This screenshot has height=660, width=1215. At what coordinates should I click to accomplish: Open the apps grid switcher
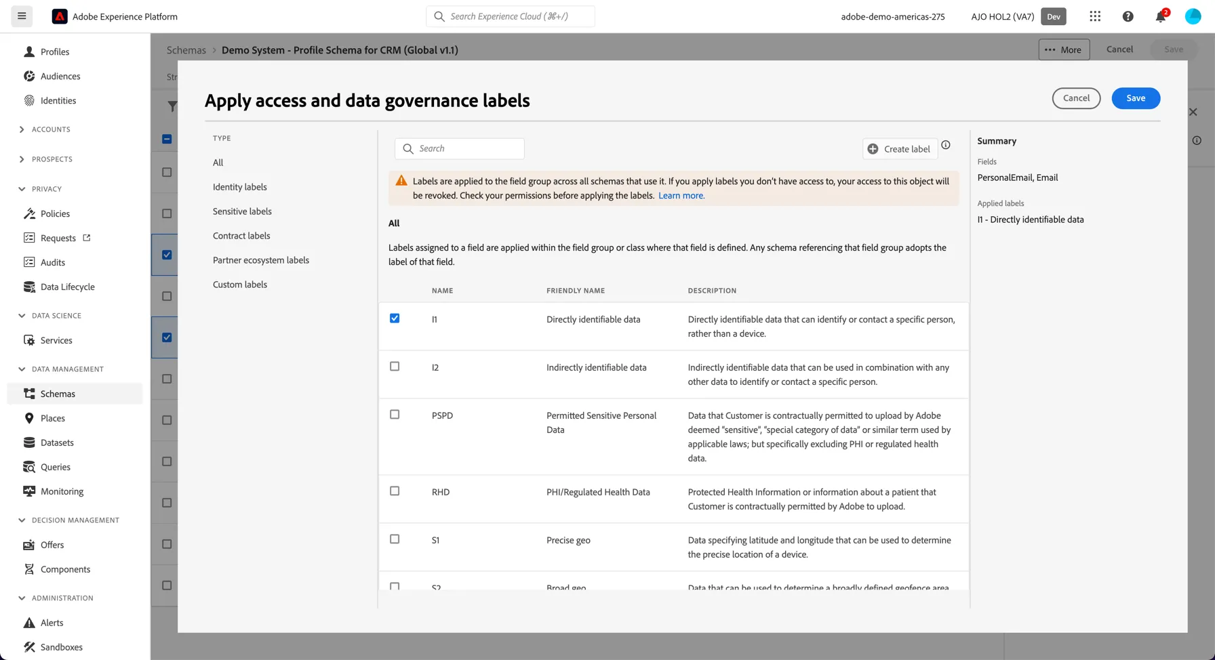(1095, 16)
